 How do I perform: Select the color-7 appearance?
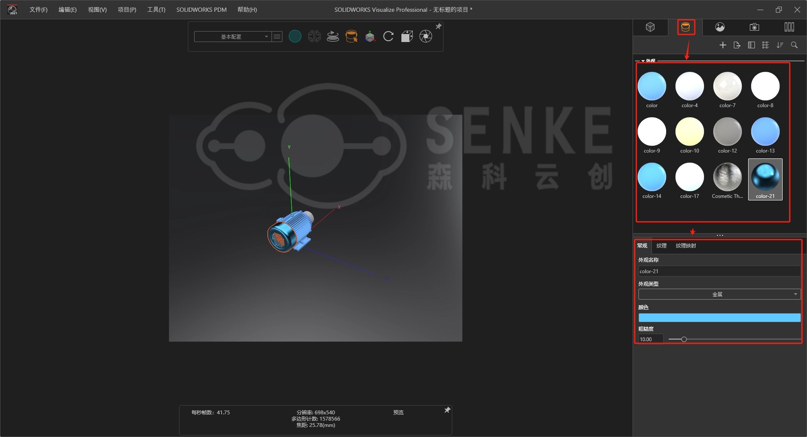tap(728, 90)
